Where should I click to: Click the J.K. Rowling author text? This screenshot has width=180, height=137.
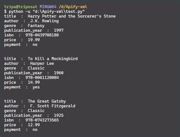click(x=44, y=21)
